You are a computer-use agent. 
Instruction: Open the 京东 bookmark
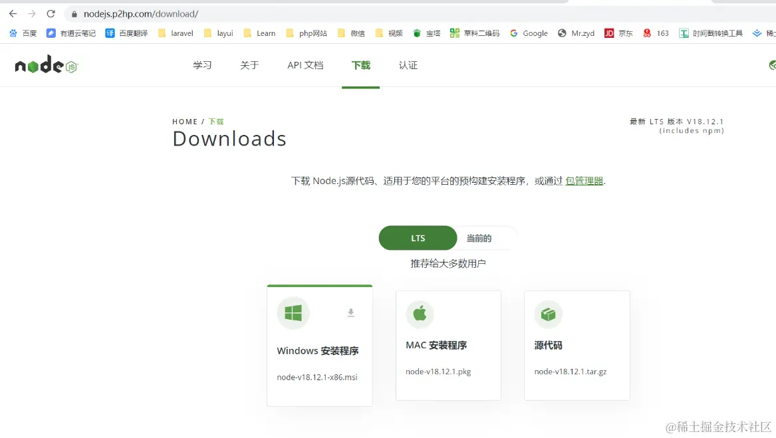click(618, 33)
